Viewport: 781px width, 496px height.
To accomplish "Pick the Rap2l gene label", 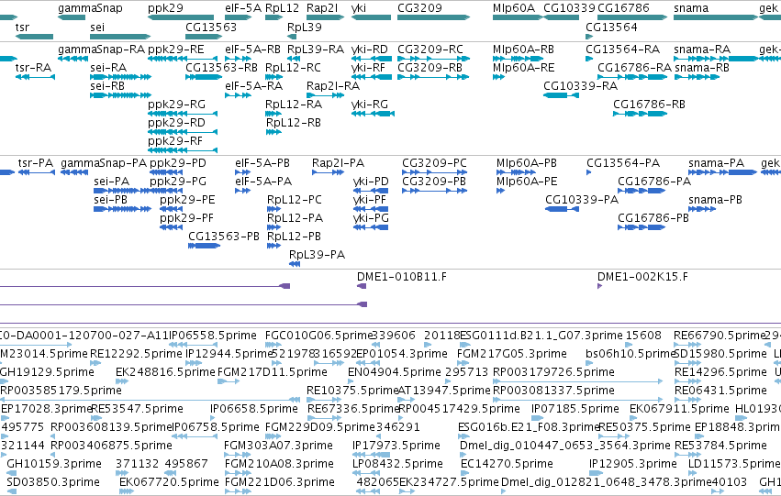I will (322, 8).
